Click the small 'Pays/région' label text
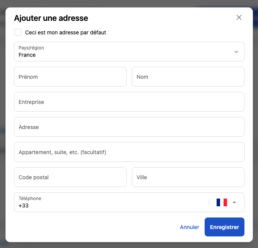The height and width of the screenshot is (248, 258). point(31,48)
